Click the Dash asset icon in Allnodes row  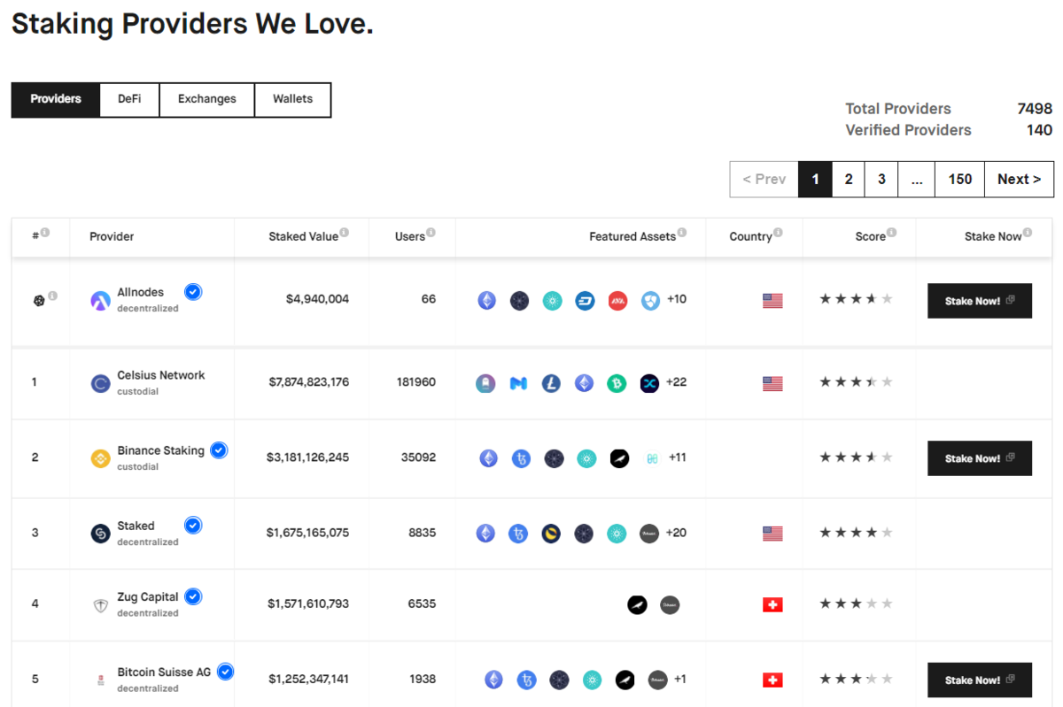point(585,301)
